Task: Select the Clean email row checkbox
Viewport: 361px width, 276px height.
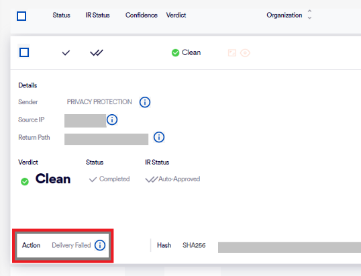Action: pos(24,52)
